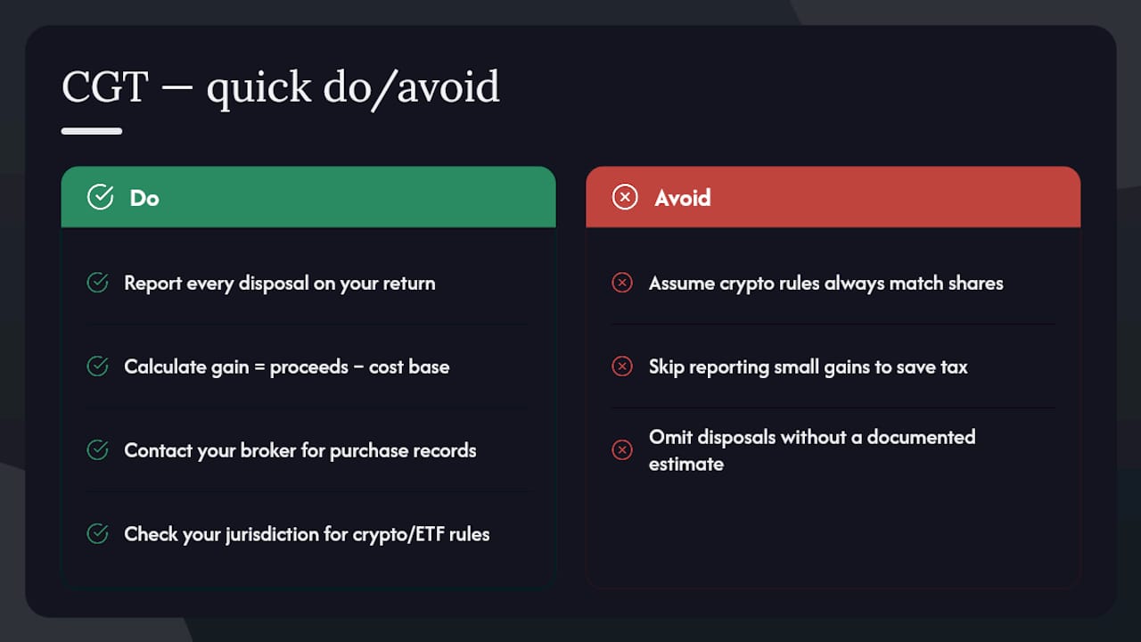Image resolution: width=1141 pixels, height=642 pixels.
Task: Click the Avoid heading text
Action: coord(683,198)
